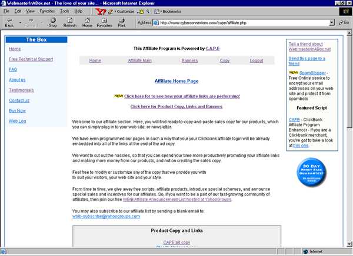Click Home link in The Box sidebar
Image resolution: width=353 pixels, height=256 pixels.
coord(15,49)
